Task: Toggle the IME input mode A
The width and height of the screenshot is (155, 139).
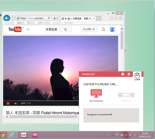Action: [x=135, y=135]
